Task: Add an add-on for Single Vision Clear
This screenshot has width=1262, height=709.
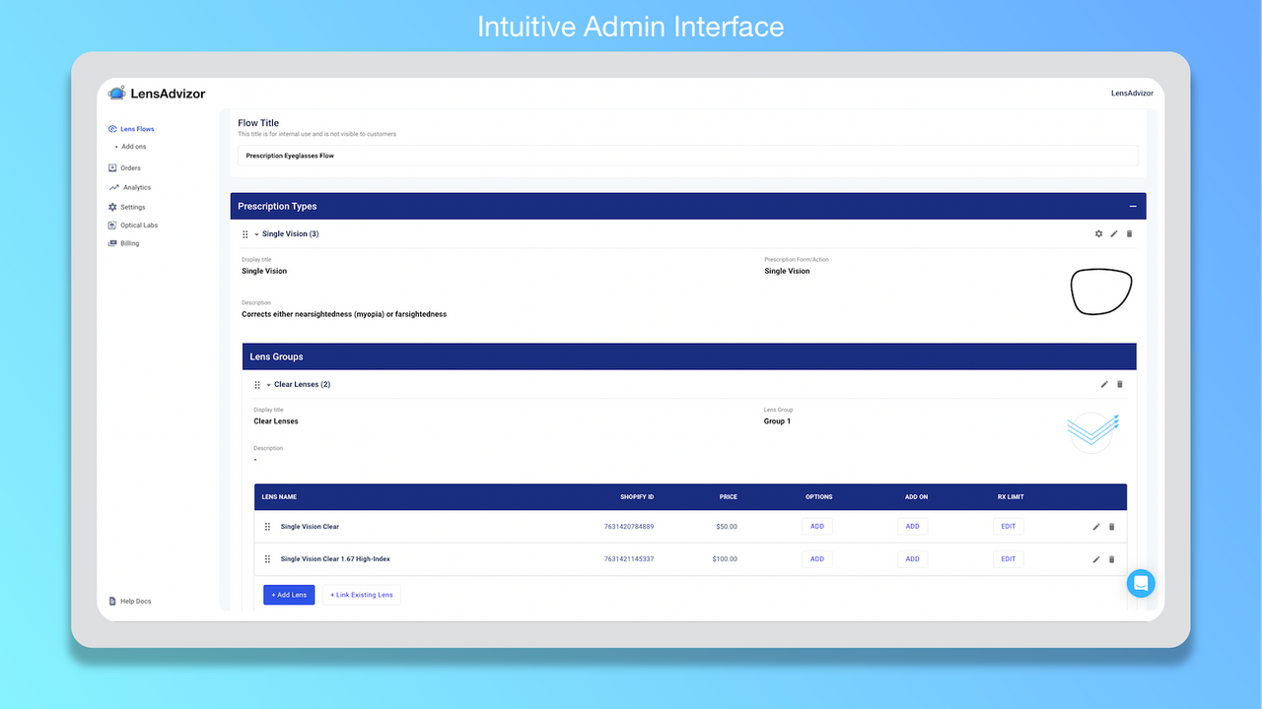Action: tap(913, 527)
